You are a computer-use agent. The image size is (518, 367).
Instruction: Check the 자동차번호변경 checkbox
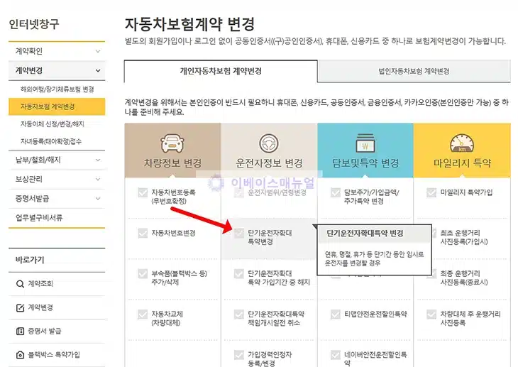pyautogui.click(x=143, y=233)
